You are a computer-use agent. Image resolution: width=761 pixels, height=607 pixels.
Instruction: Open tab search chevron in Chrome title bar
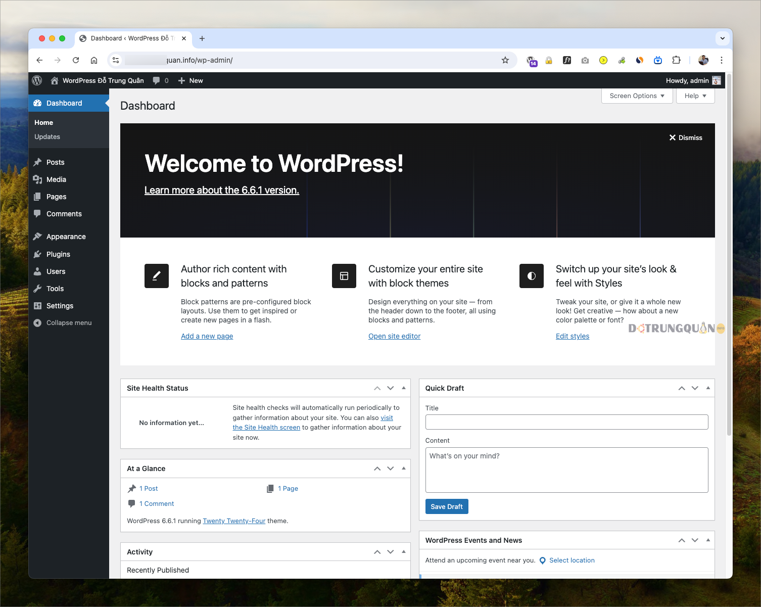tap(723, 38)
